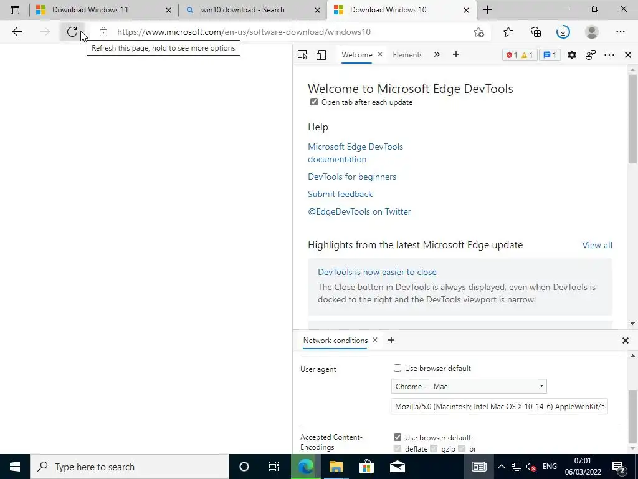
Task: Open Task View on the taskbar
Action: pos(274,467)
